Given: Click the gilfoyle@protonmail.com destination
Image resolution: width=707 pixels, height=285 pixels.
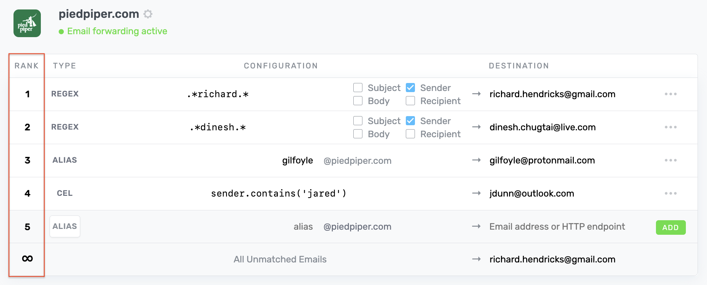Looking at the screenshot, I should tap(542, 161).
